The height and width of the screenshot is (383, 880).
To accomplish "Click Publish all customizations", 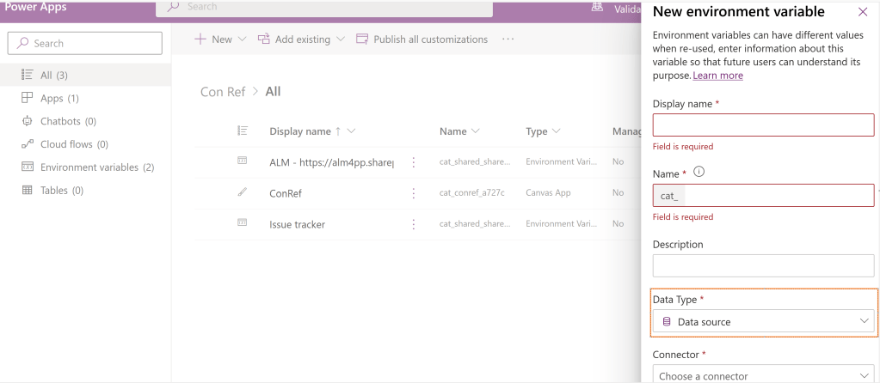I will 422,40.
